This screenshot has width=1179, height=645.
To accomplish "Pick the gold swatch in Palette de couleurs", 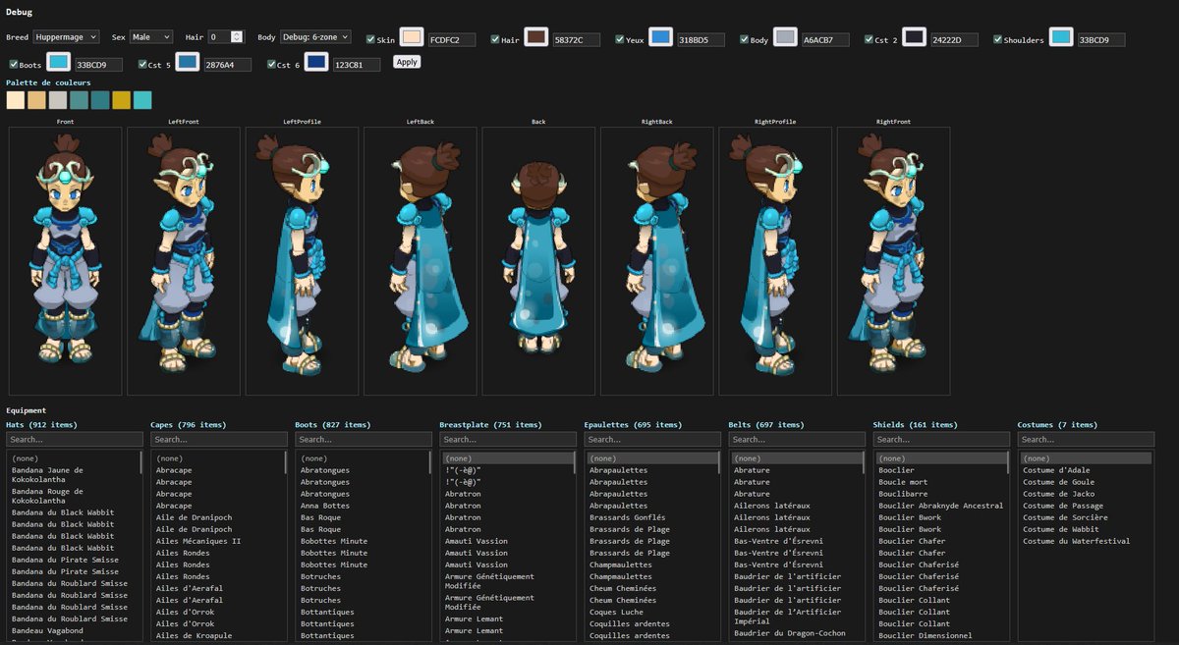I will 121,100.
